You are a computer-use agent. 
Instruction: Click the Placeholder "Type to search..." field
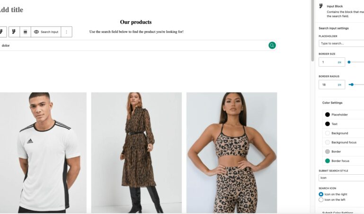point(341,43)
